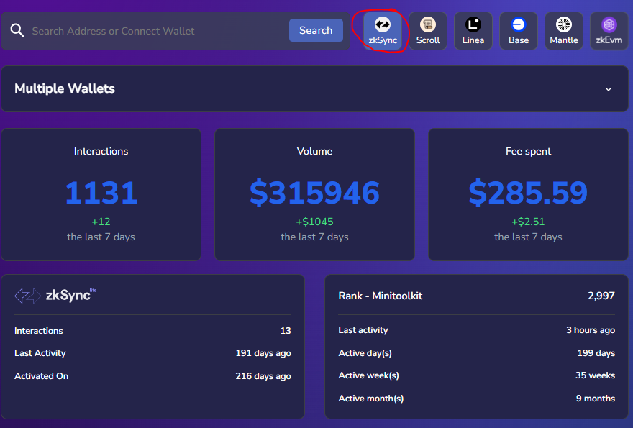Screen dimensions: 633x428
Task: Click the 9 months active value
Action: pos(596,399)
